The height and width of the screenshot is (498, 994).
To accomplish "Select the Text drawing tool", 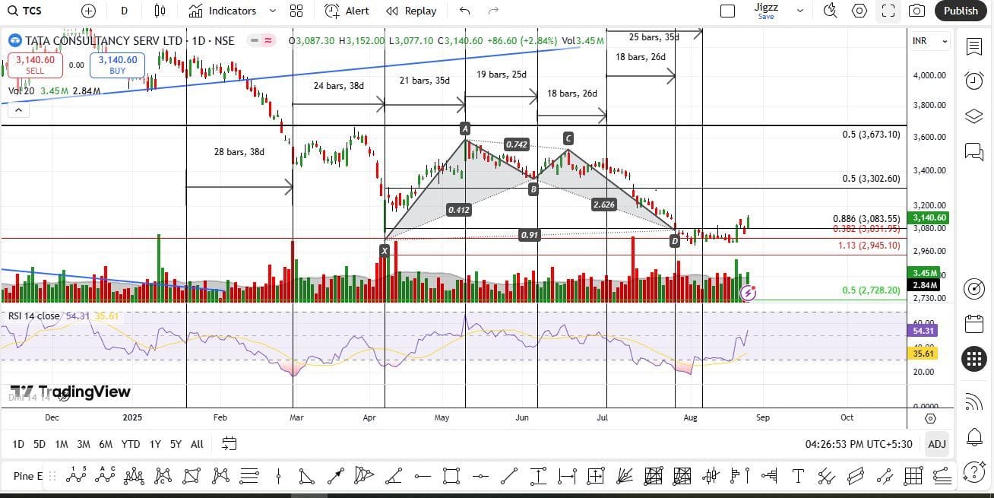I will tap(798, 476).
